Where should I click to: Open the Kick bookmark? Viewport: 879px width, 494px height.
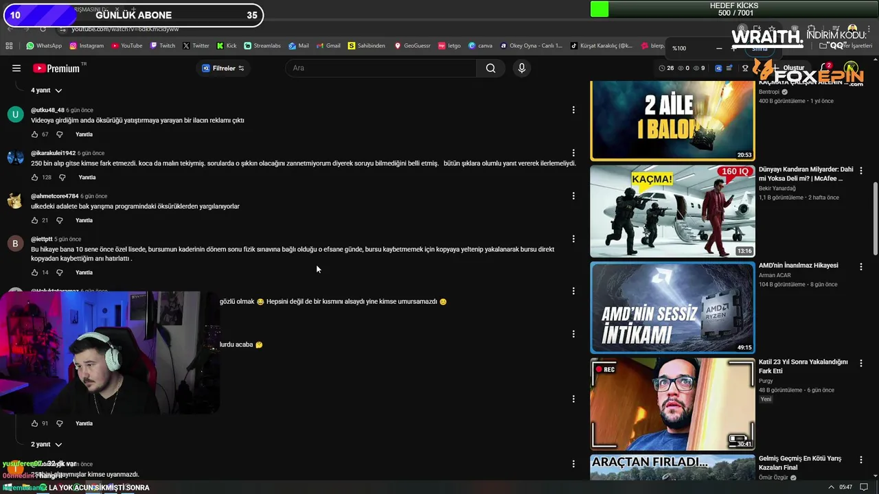pyautogui.click(x=227, y=46)
